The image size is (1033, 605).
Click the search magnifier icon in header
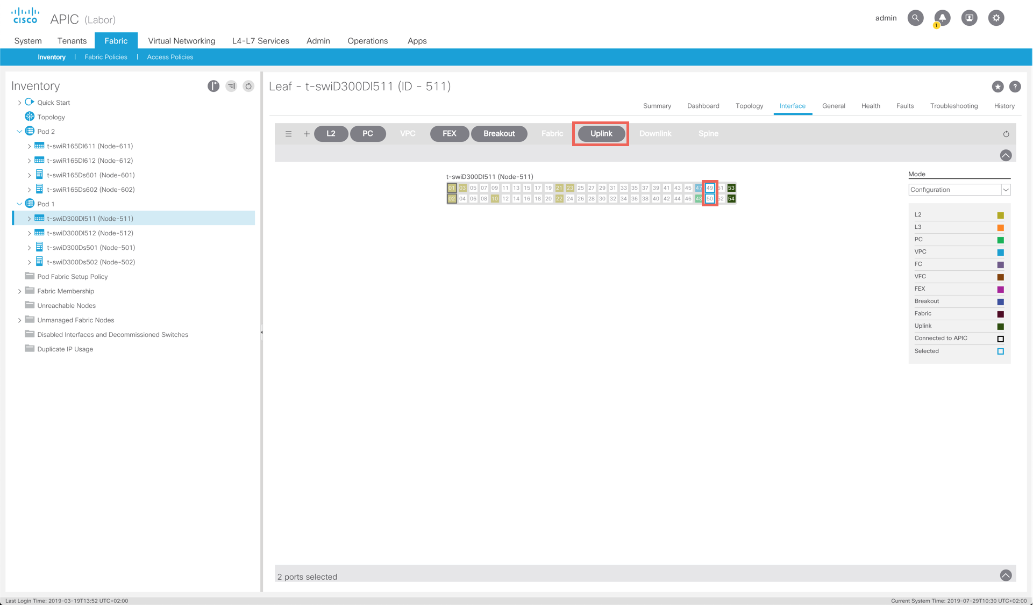click(x=915, y=18)
